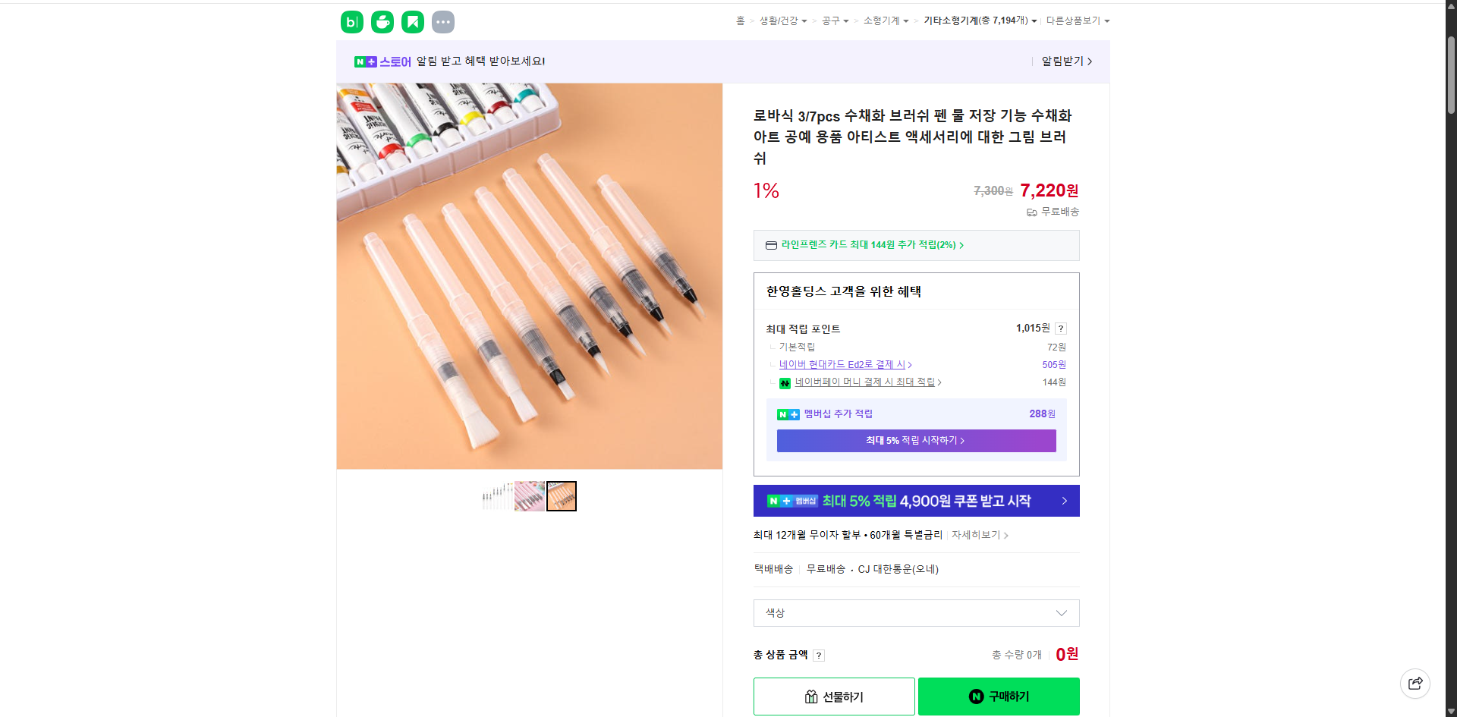Select the green Keep bookmark icon
Viewport: 1457px width, 717px height.
pyautogui.click(x=412, y=22)
